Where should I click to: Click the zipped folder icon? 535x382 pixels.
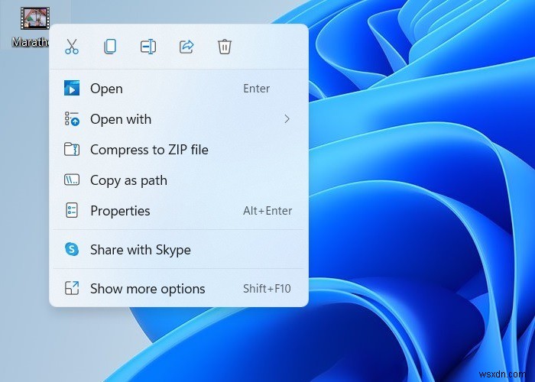[x=72, y=150]
